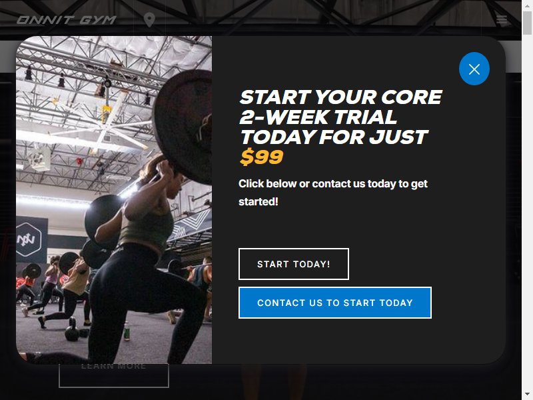
Task: Close the trial offer popup
Action: click(474, 69)
